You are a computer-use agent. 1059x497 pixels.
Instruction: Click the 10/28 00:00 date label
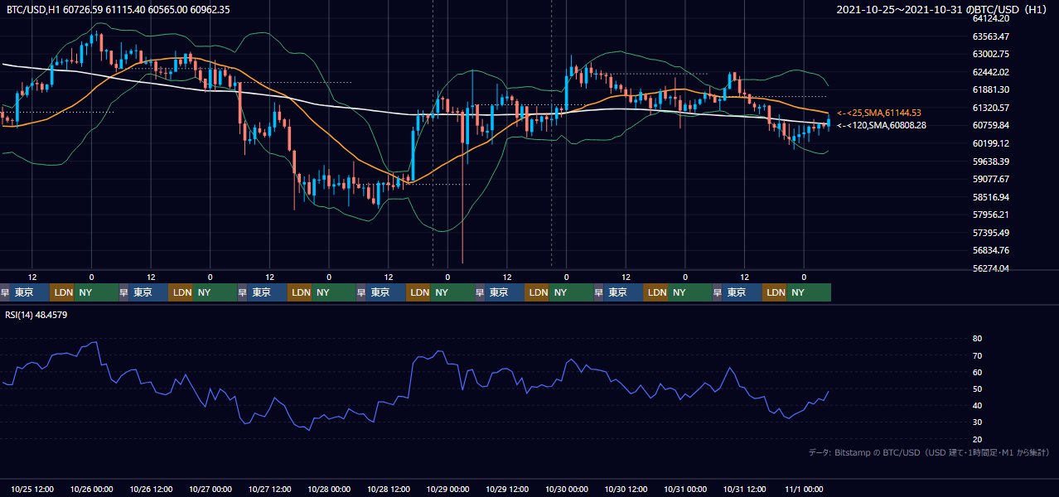tap(329, 489)
